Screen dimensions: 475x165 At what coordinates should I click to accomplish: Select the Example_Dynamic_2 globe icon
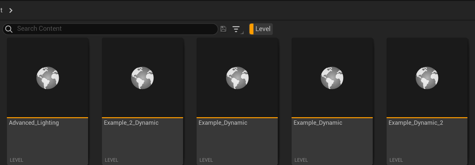(x=427, y=78)
